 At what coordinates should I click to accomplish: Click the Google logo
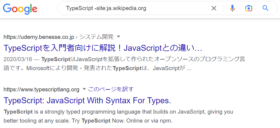point(20,9)
